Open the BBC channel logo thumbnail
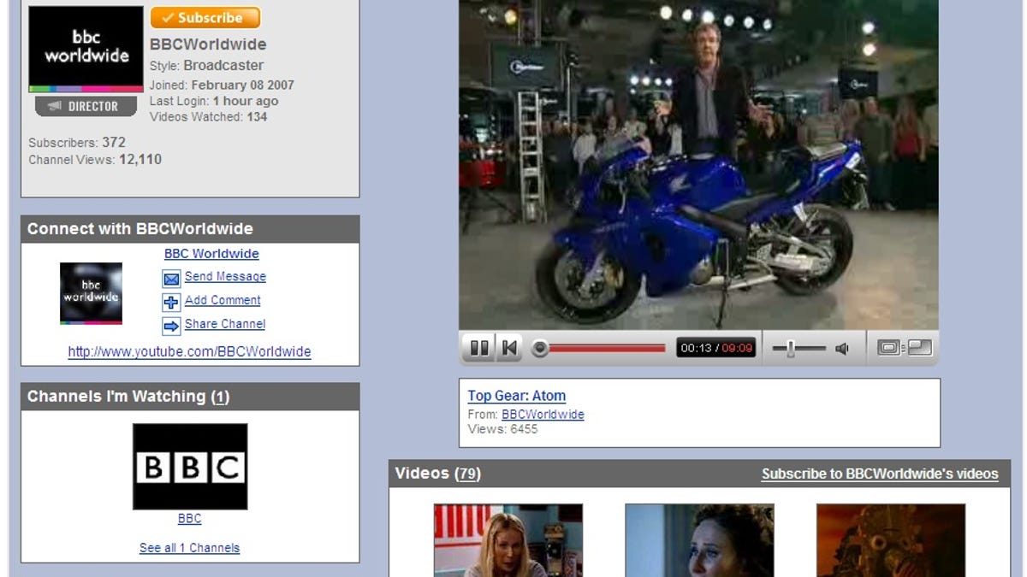The image size is (1027, 577). click(x=190, y=467)
